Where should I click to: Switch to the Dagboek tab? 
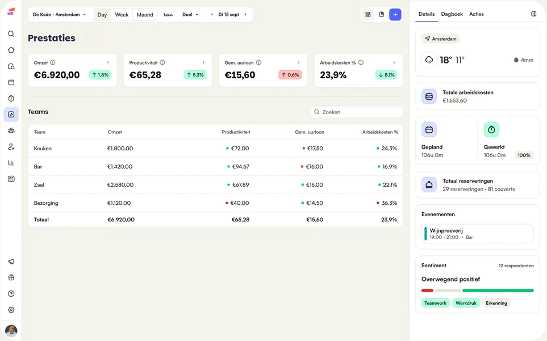[x=452, y=14]
